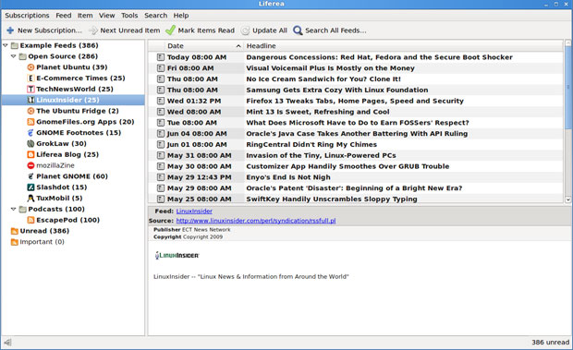This screenshot has height=350, width=573.
Task: Open the Search menu
Action: click(155, 16)
